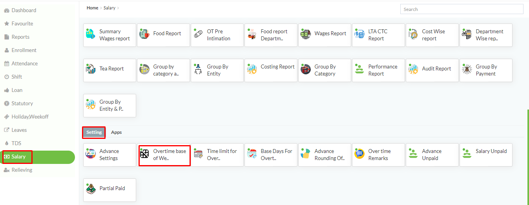This screenshot has height=205, width=529.
Task: Open the Performance Report icon
Action: click(x=359, y=70)
